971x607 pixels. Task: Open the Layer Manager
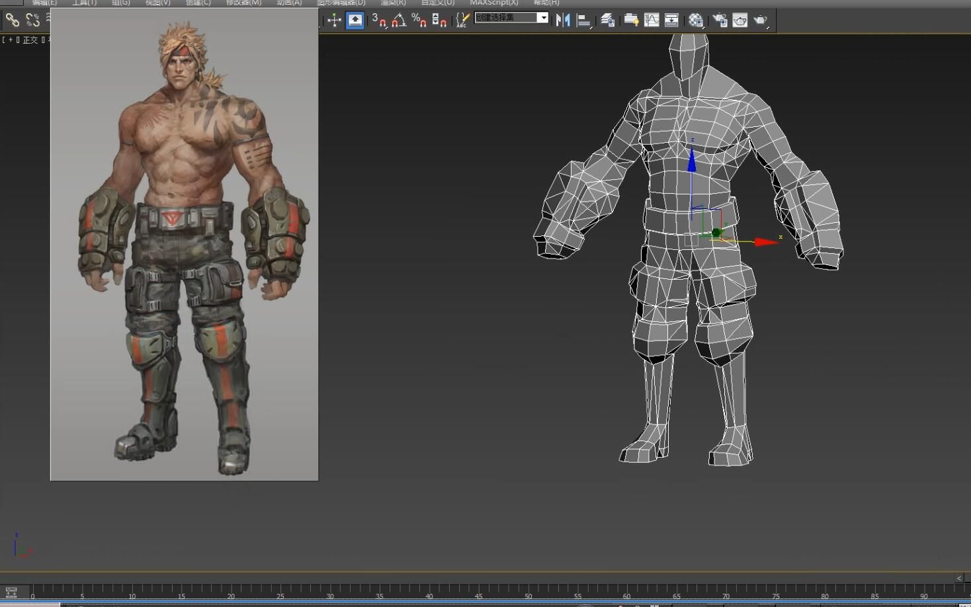point(607,20)
